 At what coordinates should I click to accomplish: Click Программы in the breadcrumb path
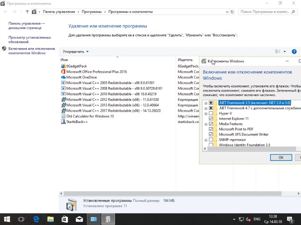91,12
